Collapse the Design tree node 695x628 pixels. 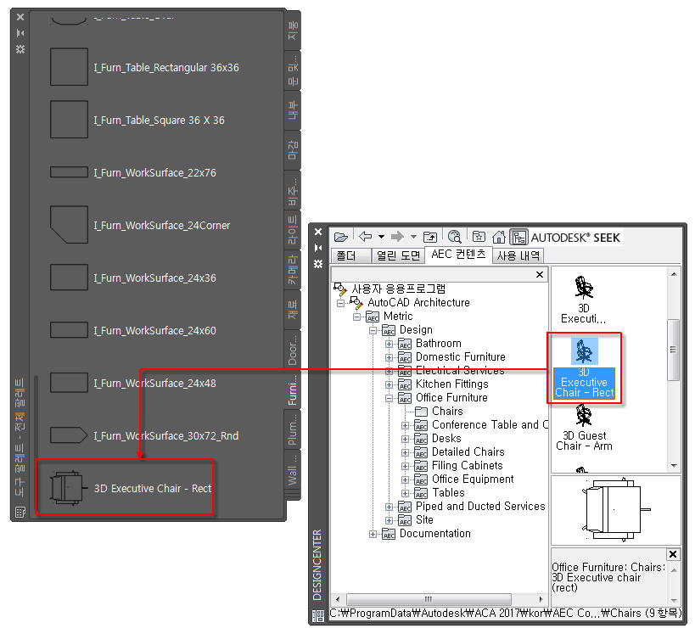coord(373,331)
